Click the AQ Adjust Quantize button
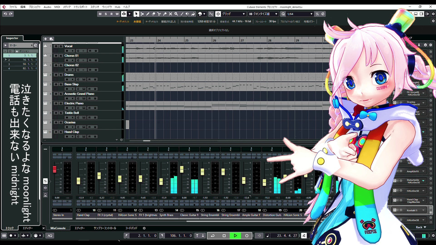Screen dimensions: 436x245 [x=50, y=235]
